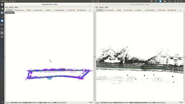Open Show Applications grid in the dock

(x=2, y=102)
